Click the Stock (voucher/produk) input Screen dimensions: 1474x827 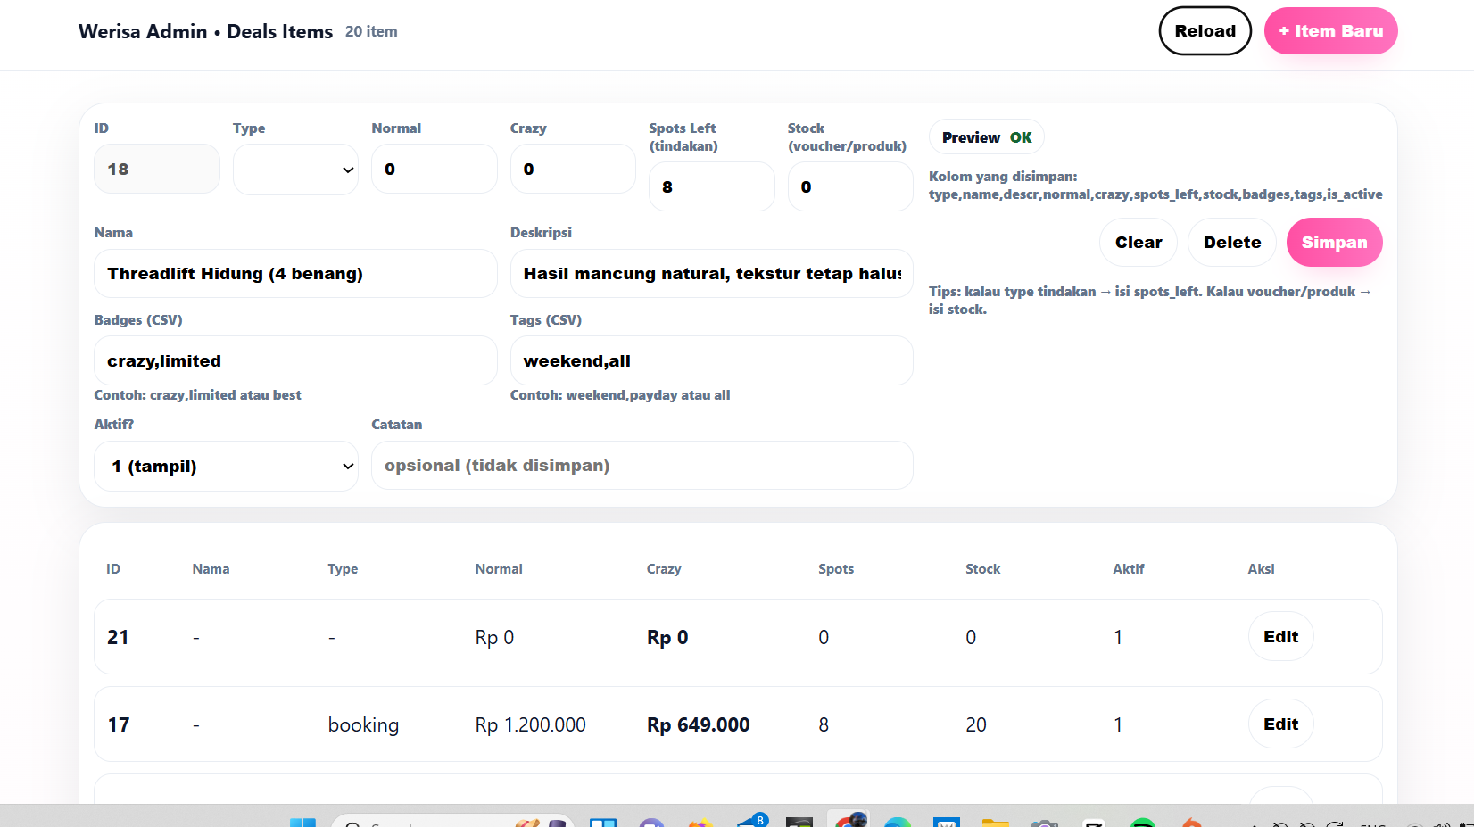coord(849,187)
